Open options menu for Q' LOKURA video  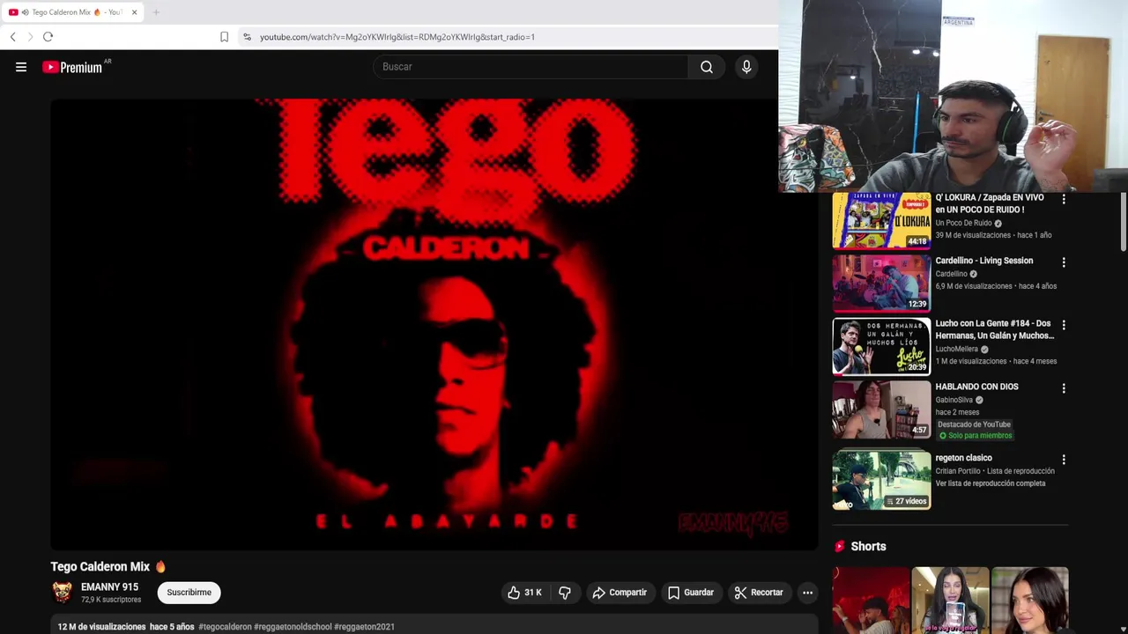point(1064,200)
